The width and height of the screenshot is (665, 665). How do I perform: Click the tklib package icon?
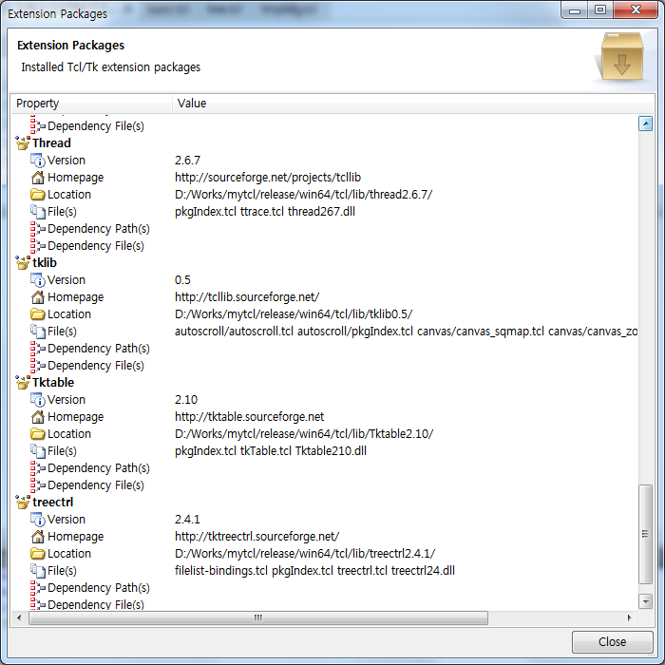[x=23, y=262]
